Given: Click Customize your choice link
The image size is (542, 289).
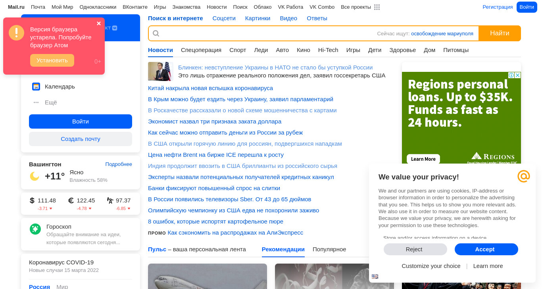Looking at the screenshot, I should point(431,266).
